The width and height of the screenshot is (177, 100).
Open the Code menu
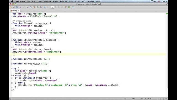pos(55,1)
